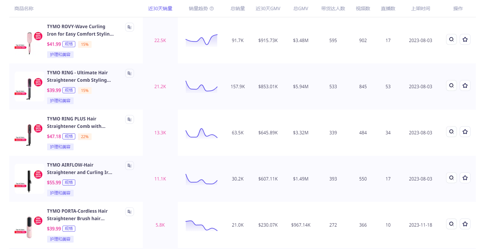Click 护理和美容 tag under TYMO AIRFLOW
The width and height of the screenshot is (479, 249).
[x=60, y=193]
